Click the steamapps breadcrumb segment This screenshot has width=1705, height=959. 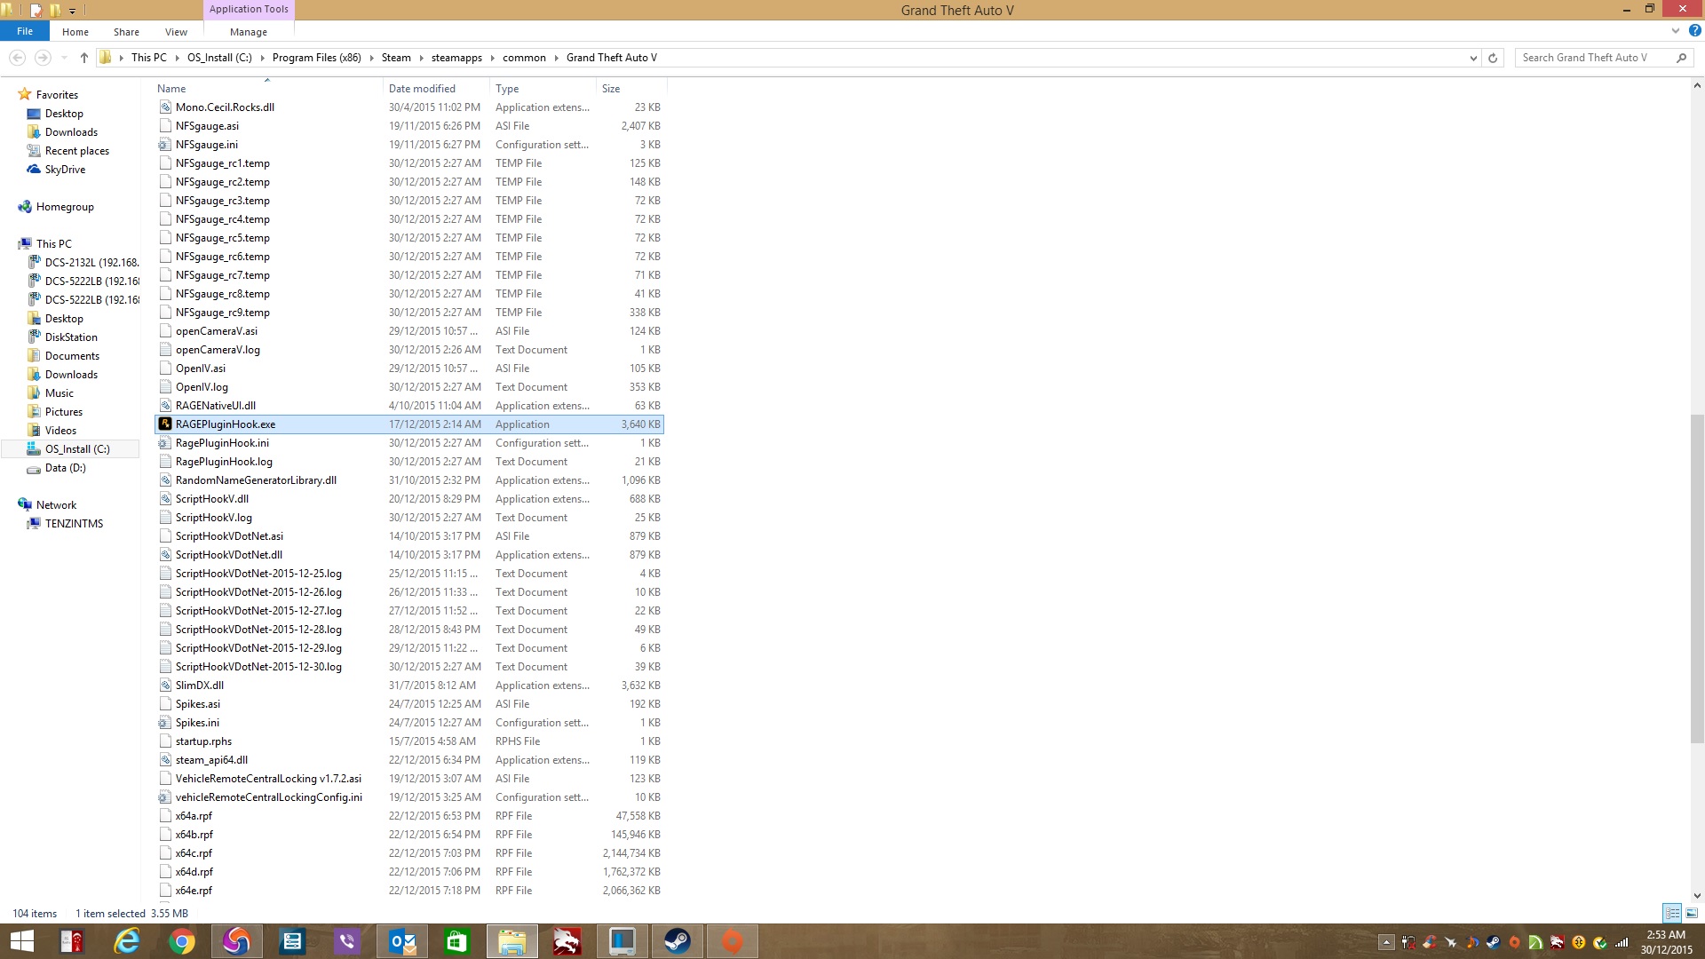coord(456,58)
